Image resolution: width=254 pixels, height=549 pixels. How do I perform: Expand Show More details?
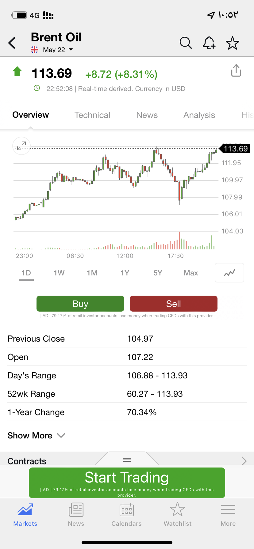36,435
